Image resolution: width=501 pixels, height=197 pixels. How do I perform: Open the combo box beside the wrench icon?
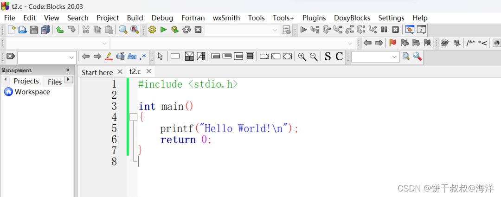pos(375,57)
